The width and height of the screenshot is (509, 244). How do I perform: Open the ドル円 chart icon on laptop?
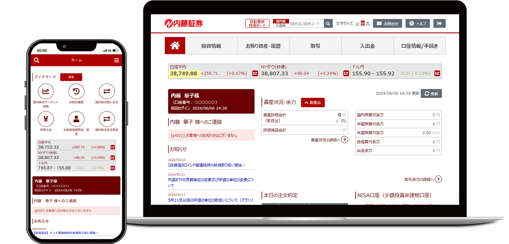coord(437,73)
